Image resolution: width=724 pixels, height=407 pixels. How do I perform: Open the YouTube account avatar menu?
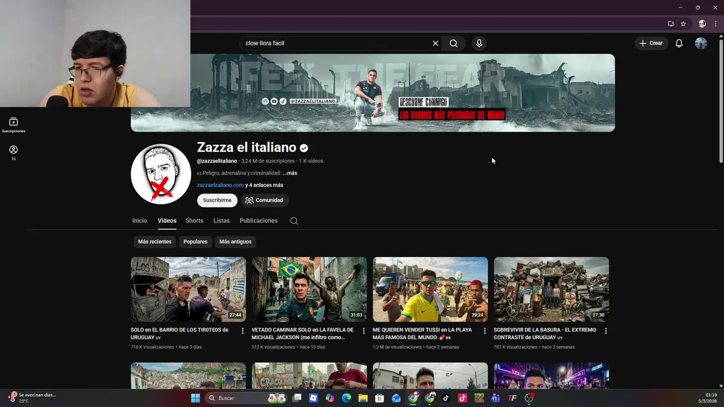point(701,44)
